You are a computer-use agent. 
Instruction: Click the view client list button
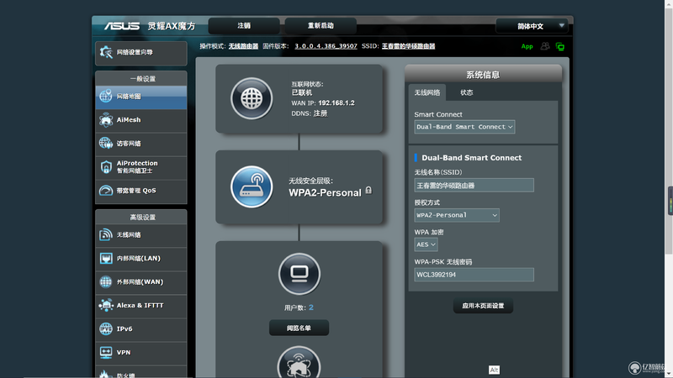tap(299, 328)
